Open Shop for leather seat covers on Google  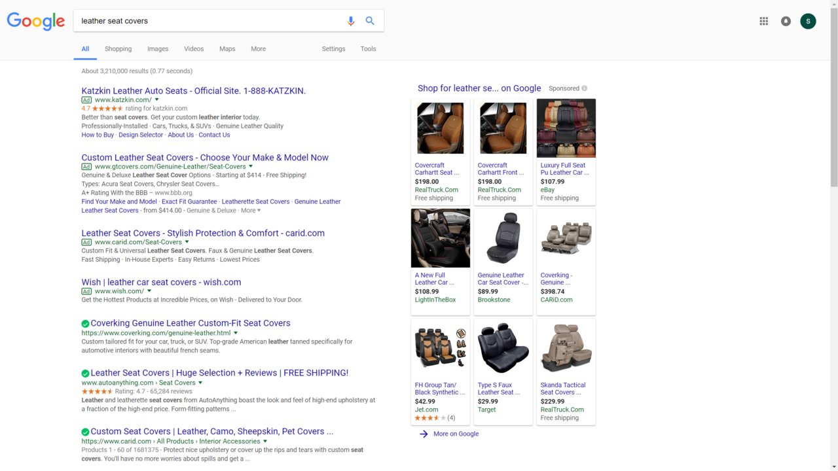(479, 88)
